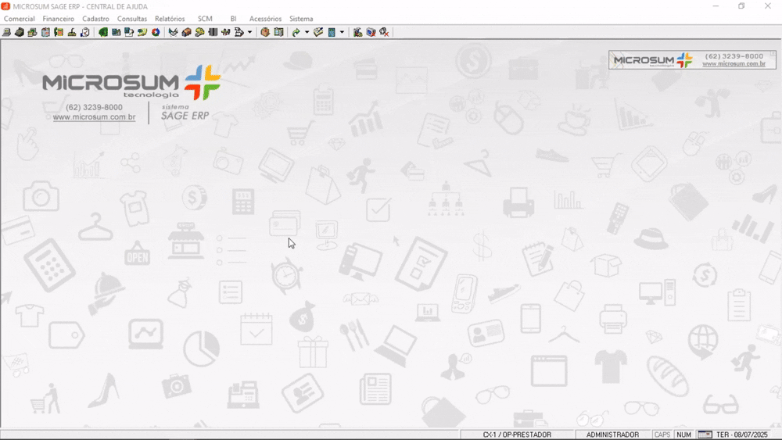Click the green and yellow hand toolbar icon

click(142, 32)
